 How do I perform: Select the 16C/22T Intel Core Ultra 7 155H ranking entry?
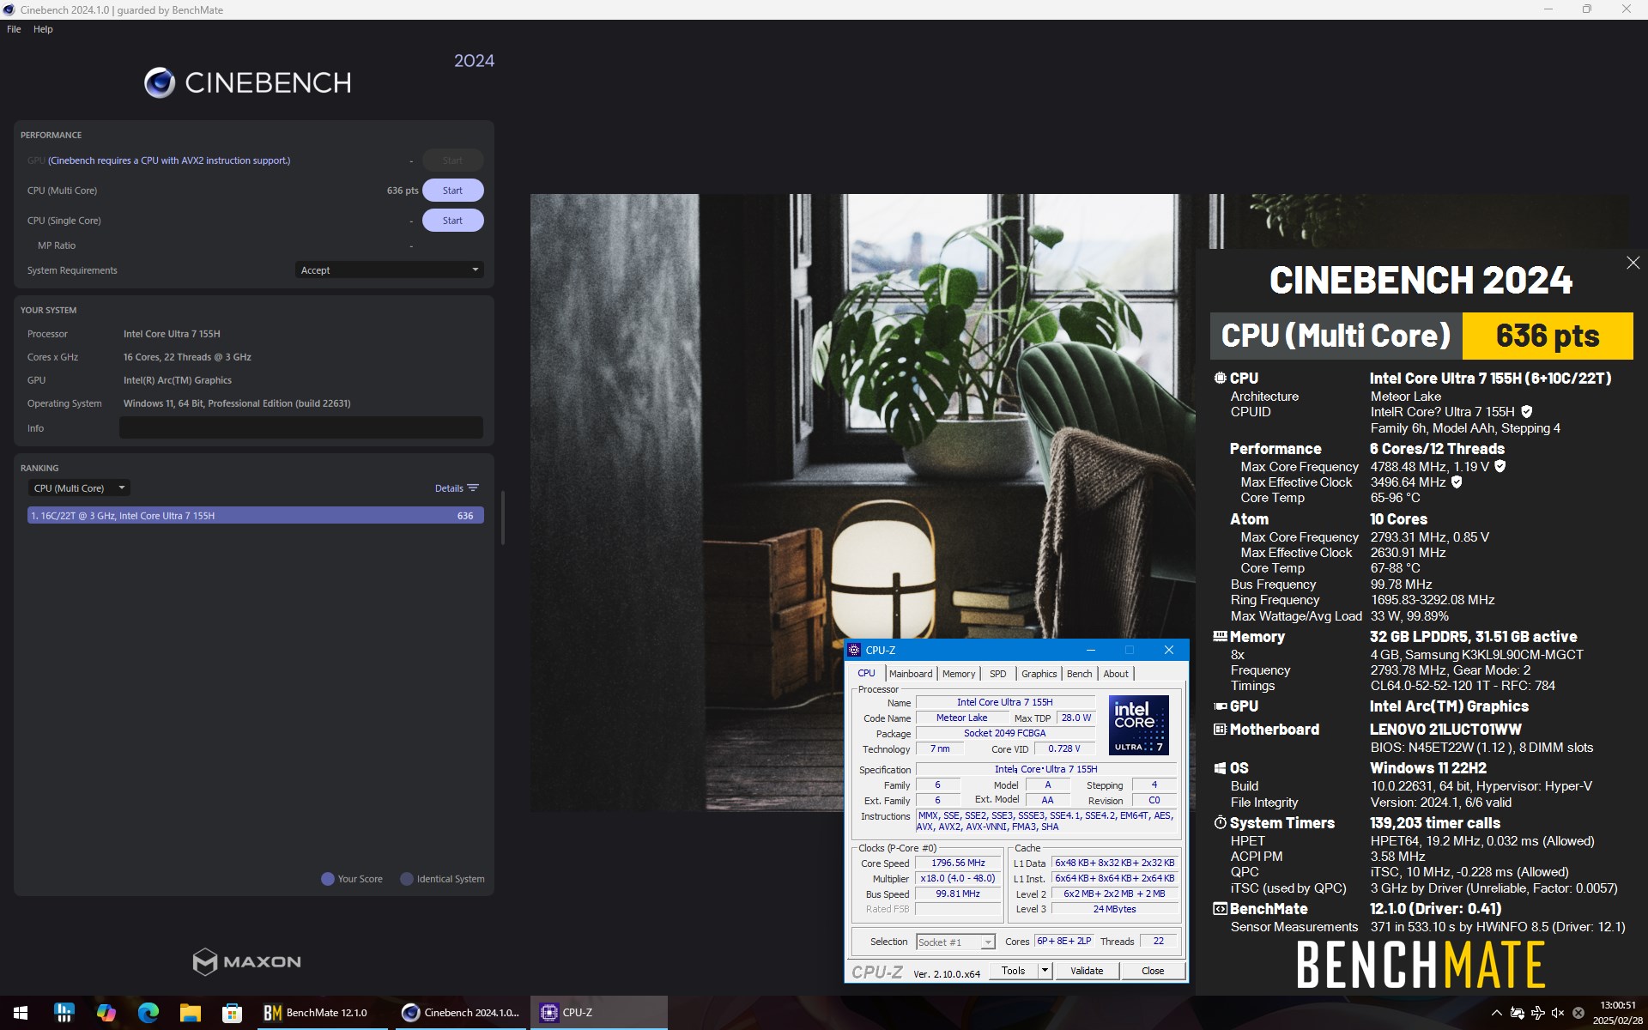pyautogui.click(x=255, y=516)
